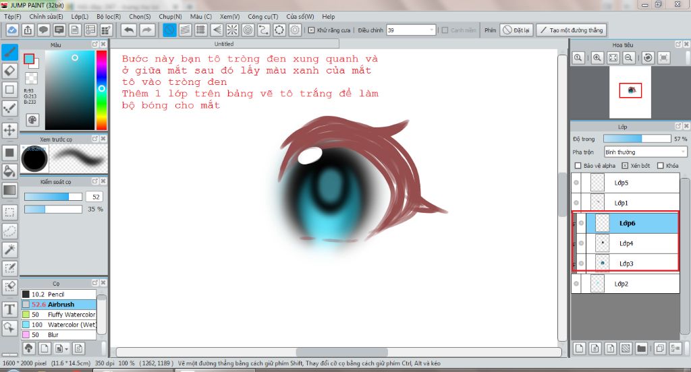Toggle the Khử răng cưa checkbox
The width and height of the screenshot is (691, 372).
pyautogui.click(x=311, y=30)
